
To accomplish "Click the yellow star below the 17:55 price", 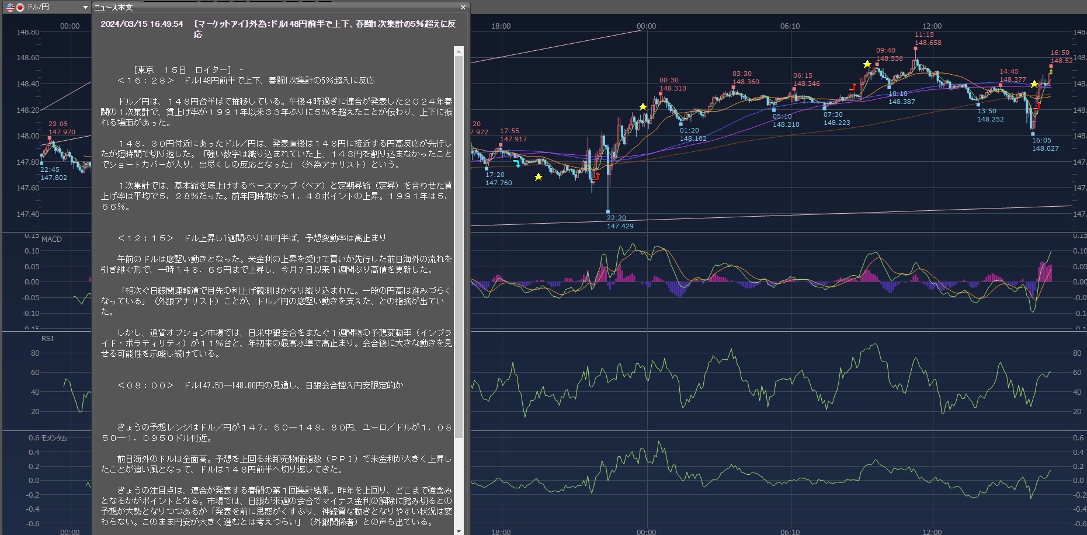I will (x=539, y=177).
